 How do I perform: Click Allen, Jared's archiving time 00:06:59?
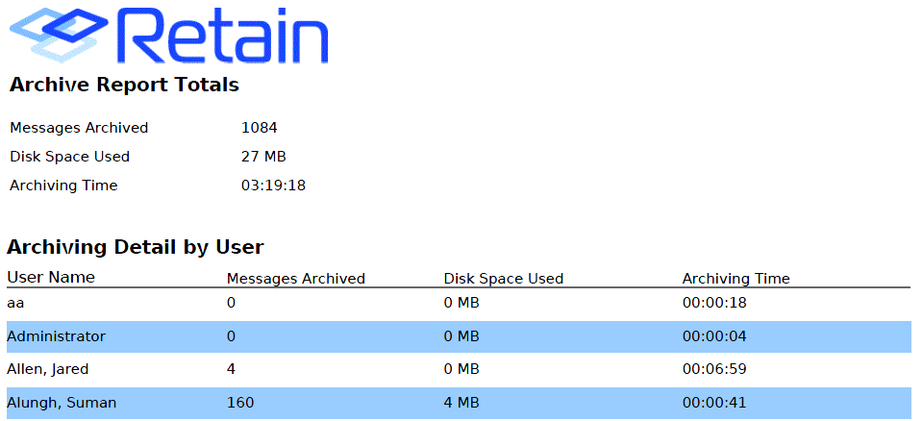[x=714, y=369]
